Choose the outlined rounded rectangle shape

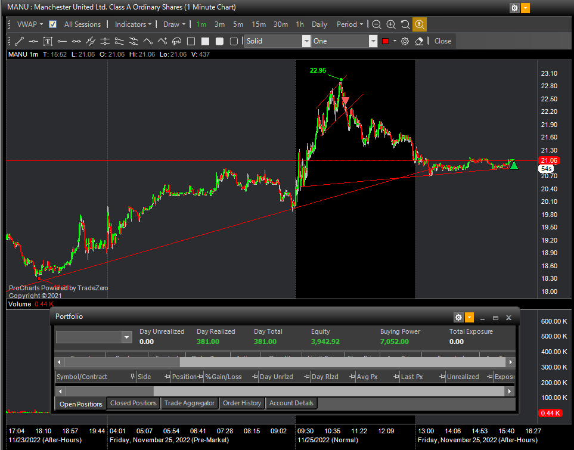(x=234, y=41)
